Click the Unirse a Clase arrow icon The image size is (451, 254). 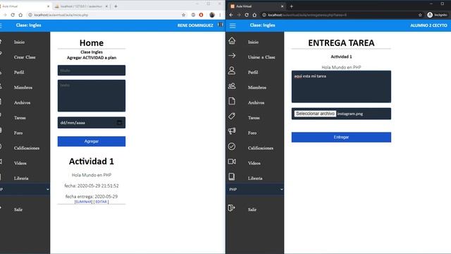click(232, 55)
